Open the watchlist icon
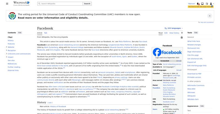This screenshot has width=220, height=114. (207, 4)
